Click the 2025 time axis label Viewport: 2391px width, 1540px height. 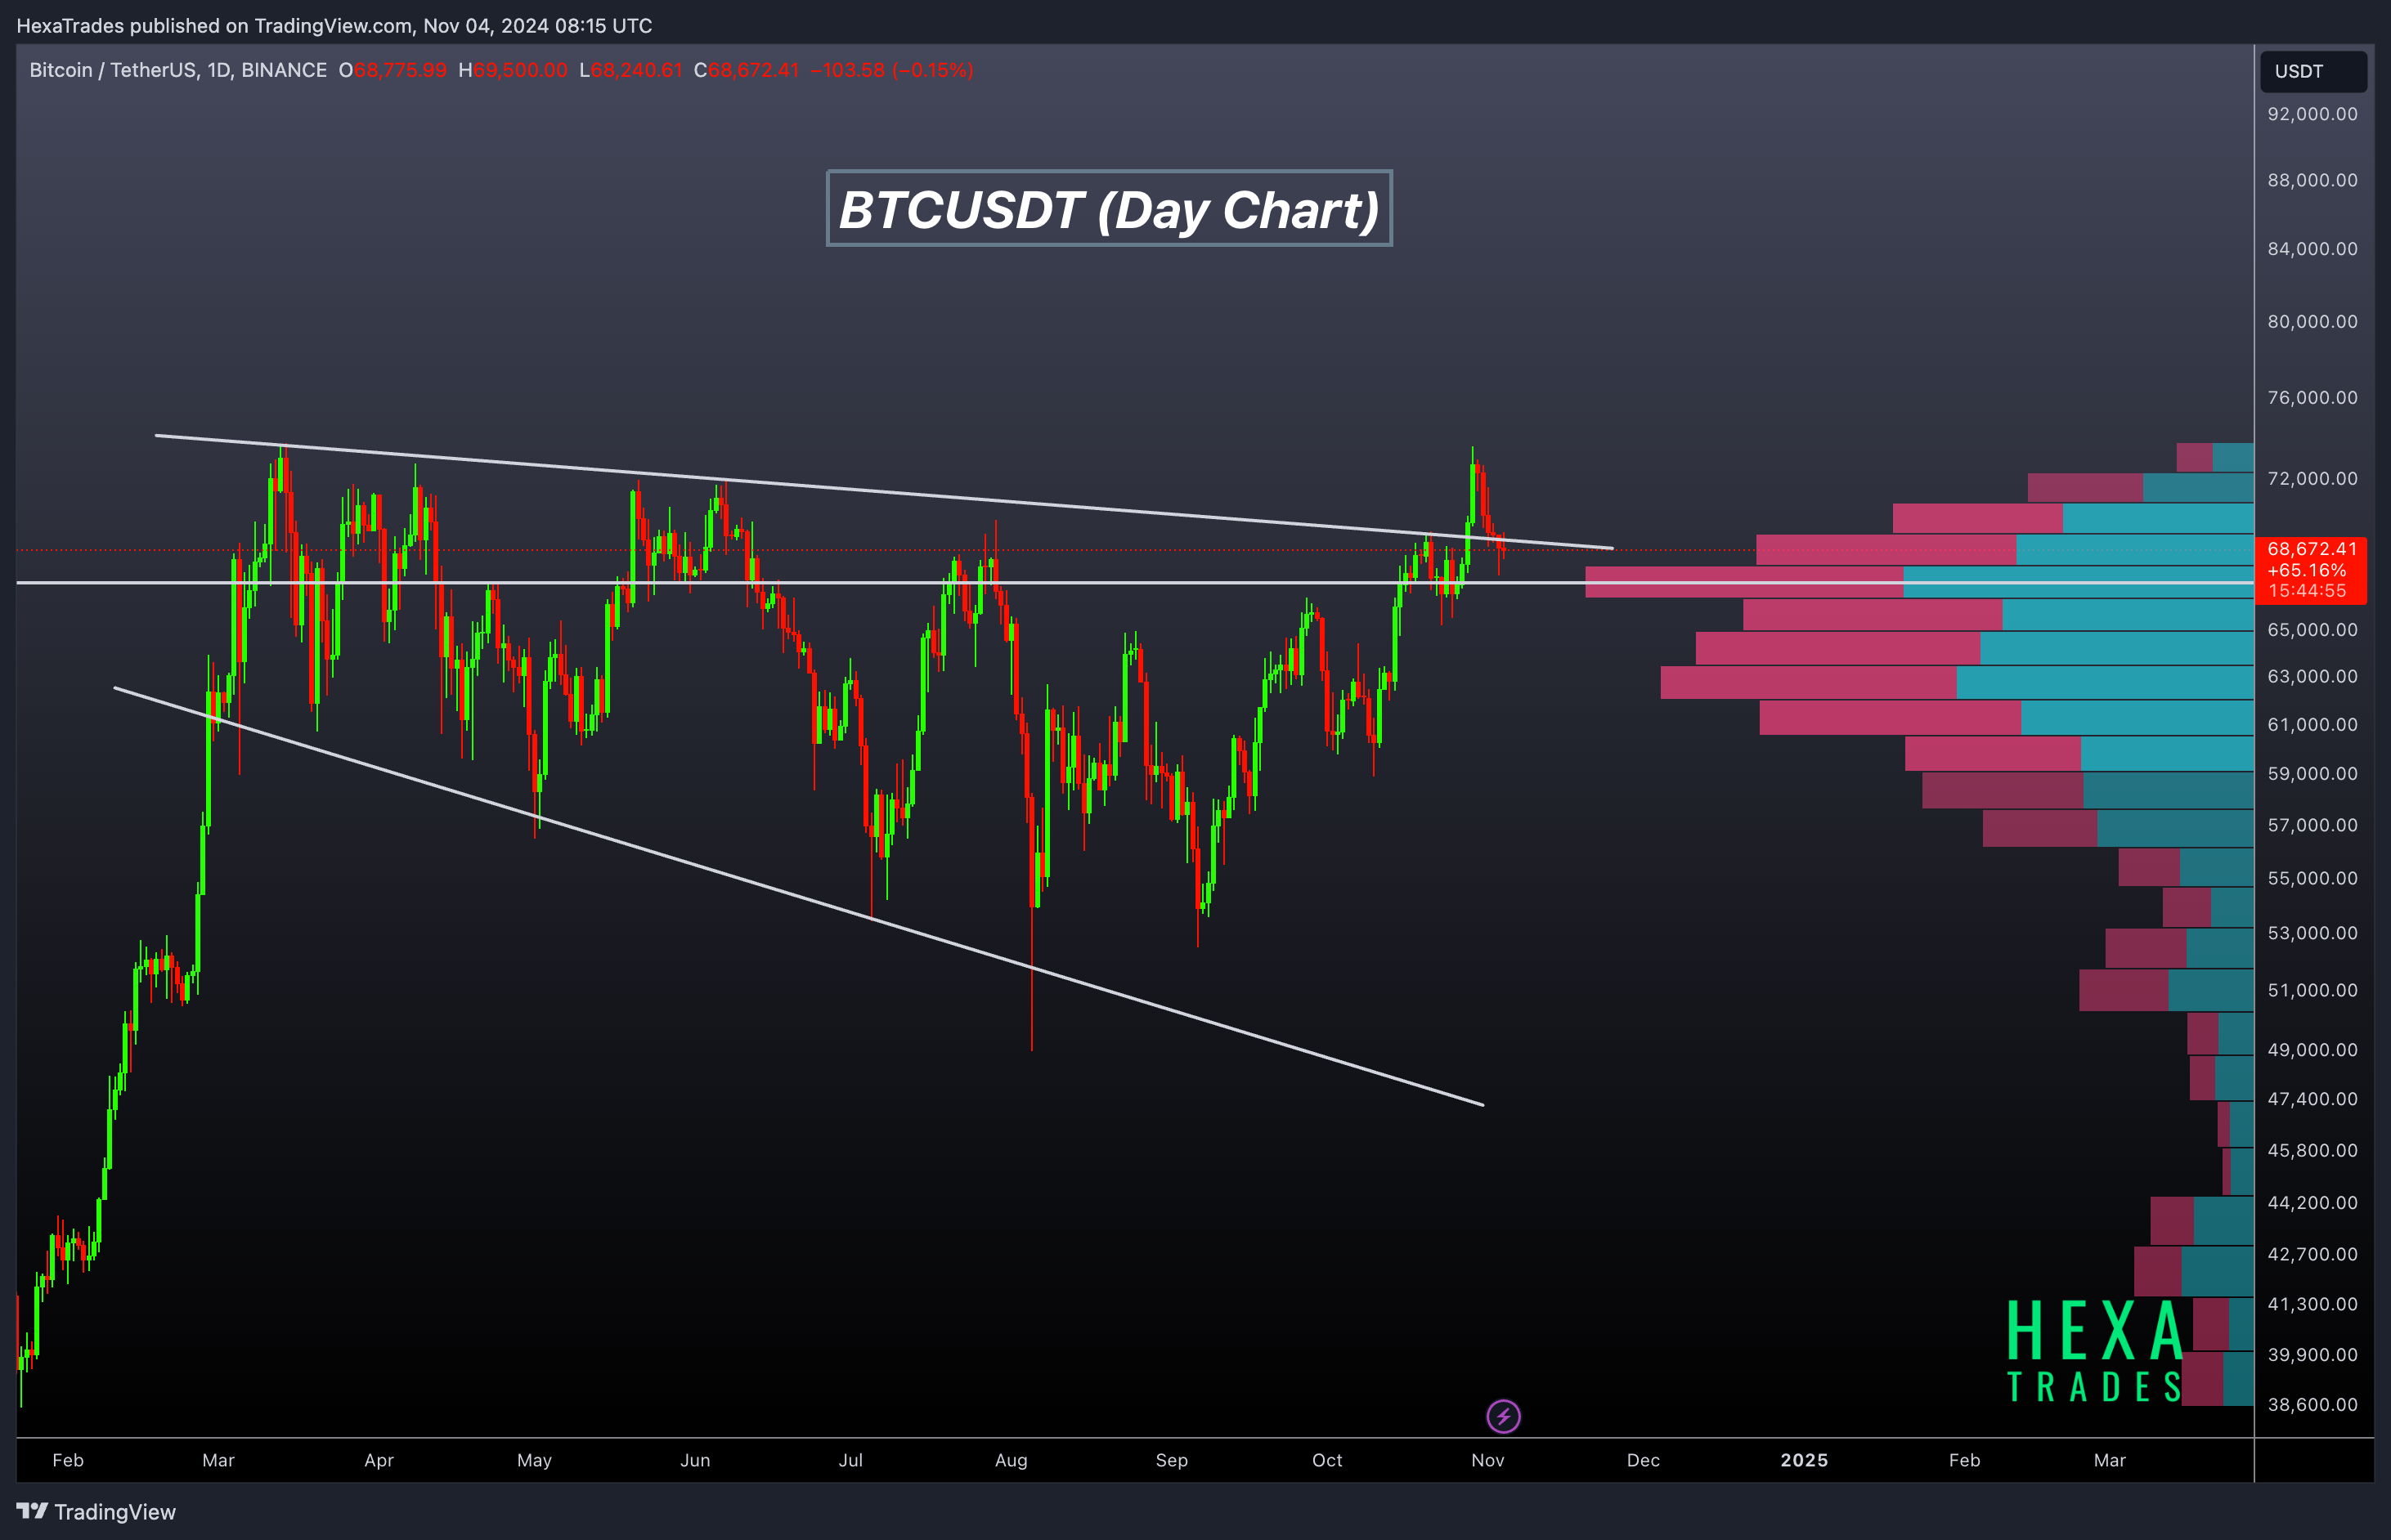(x=1805, y=1460)
